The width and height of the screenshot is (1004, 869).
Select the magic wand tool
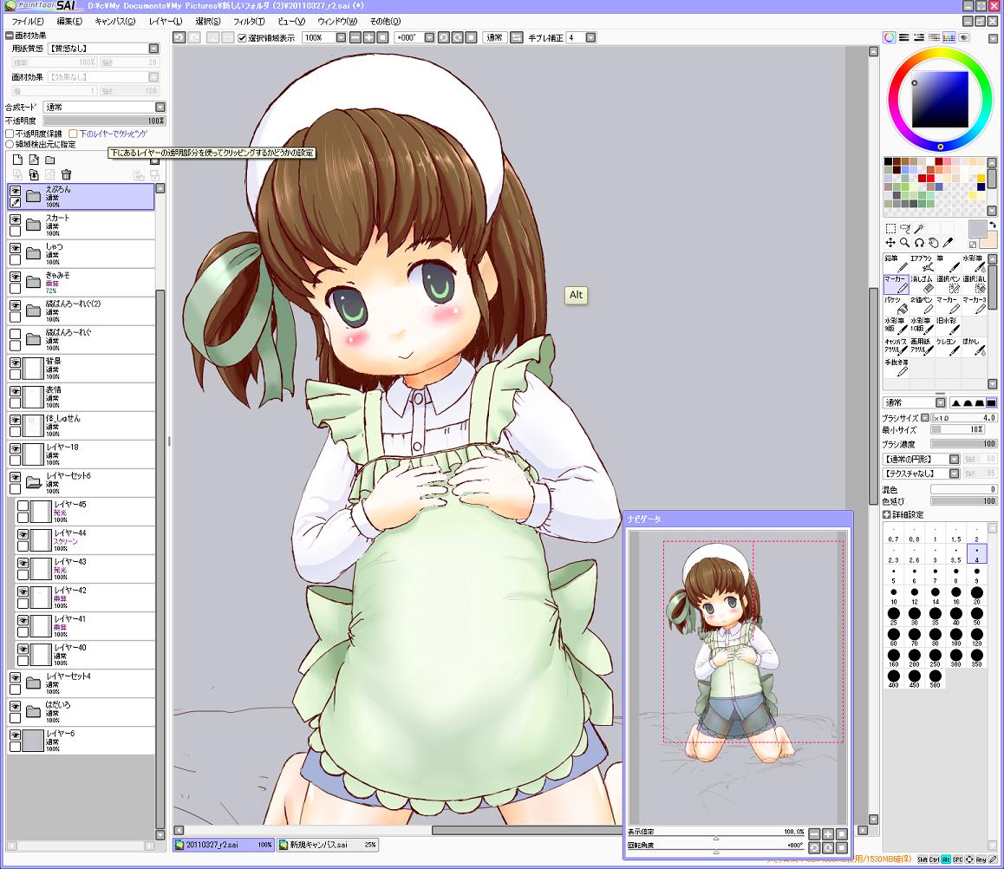coord(919,229)
